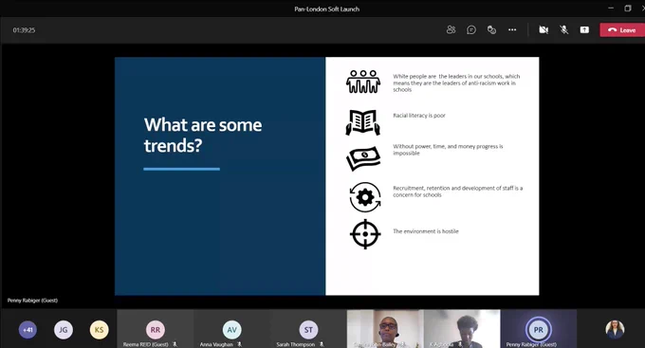Click Sarah Thompson's muted microphone indicator
The height and width of the screenshot is (348, 645).
point(322,344)
